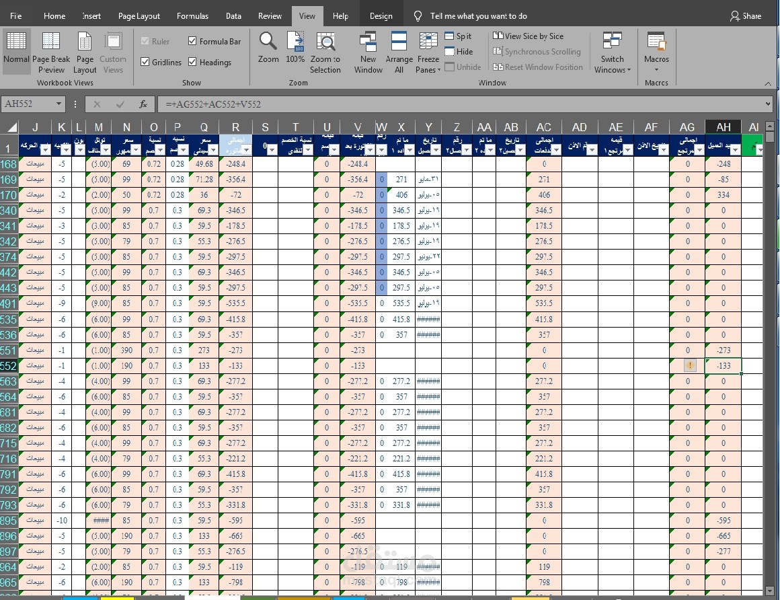Click the vertical scrollbar up arrow
This screenshot has width=780, height=600.
pyautogui.click(x=770, y=126)
